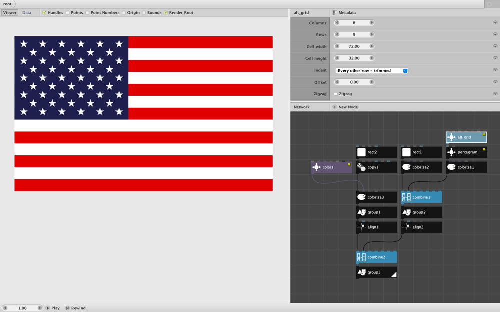
Task: Expand the Columns parameter options arrow
Action: 495,23
